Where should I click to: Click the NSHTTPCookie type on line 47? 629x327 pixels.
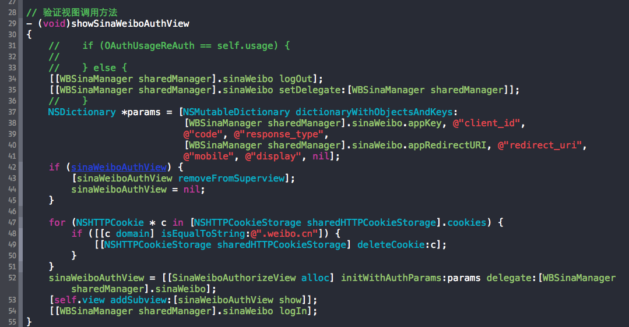[x=110, y=222]
